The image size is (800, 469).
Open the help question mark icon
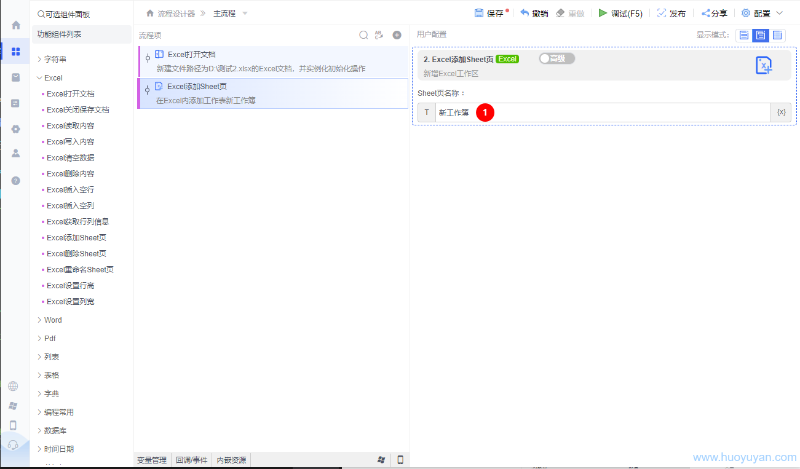tap(16, 180)
